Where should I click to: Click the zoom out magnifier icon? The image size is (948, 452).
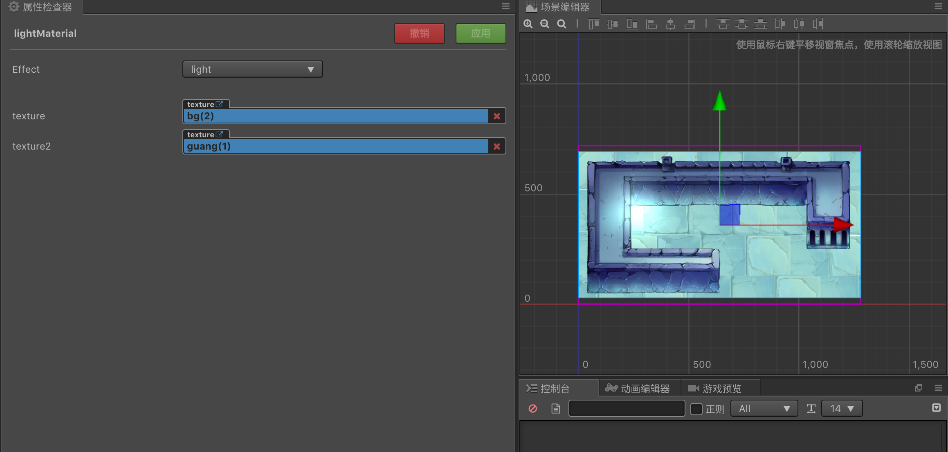[x=545, y=24]
